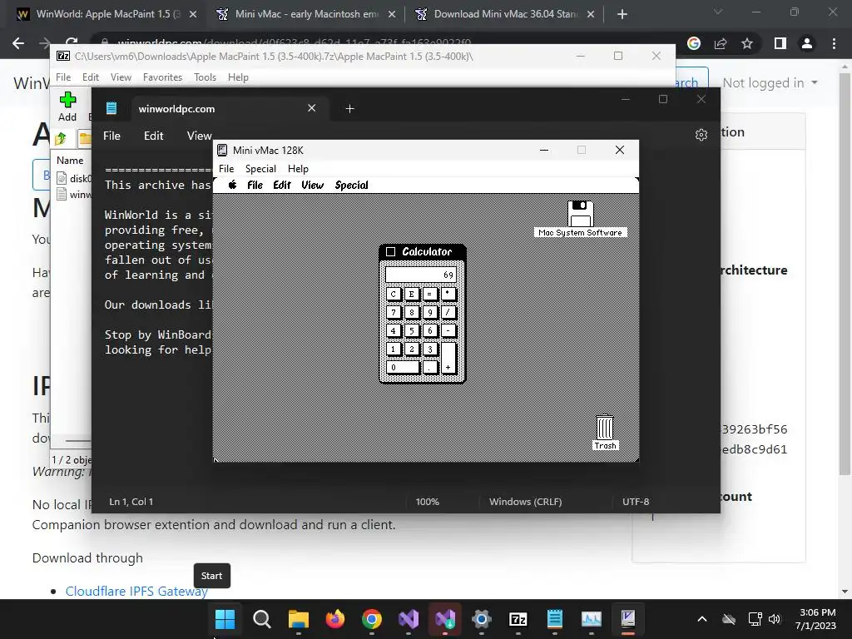Open Chrome three-dot menu

coord(834,43)
